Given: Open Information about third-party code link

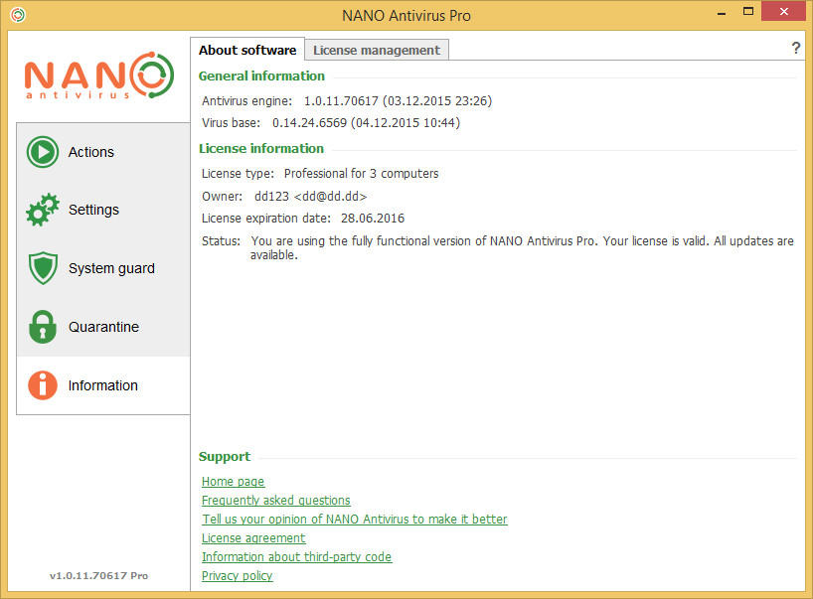Looking at the screenshot, I should pos(296,556).
